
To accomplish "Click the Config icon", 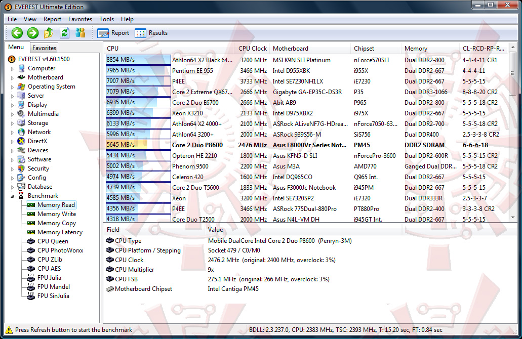I will pyautogui.click(x=22, y=177).
